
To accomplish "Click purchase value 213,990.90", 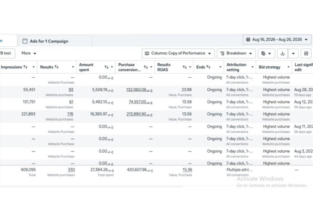I will pos(139,114).
